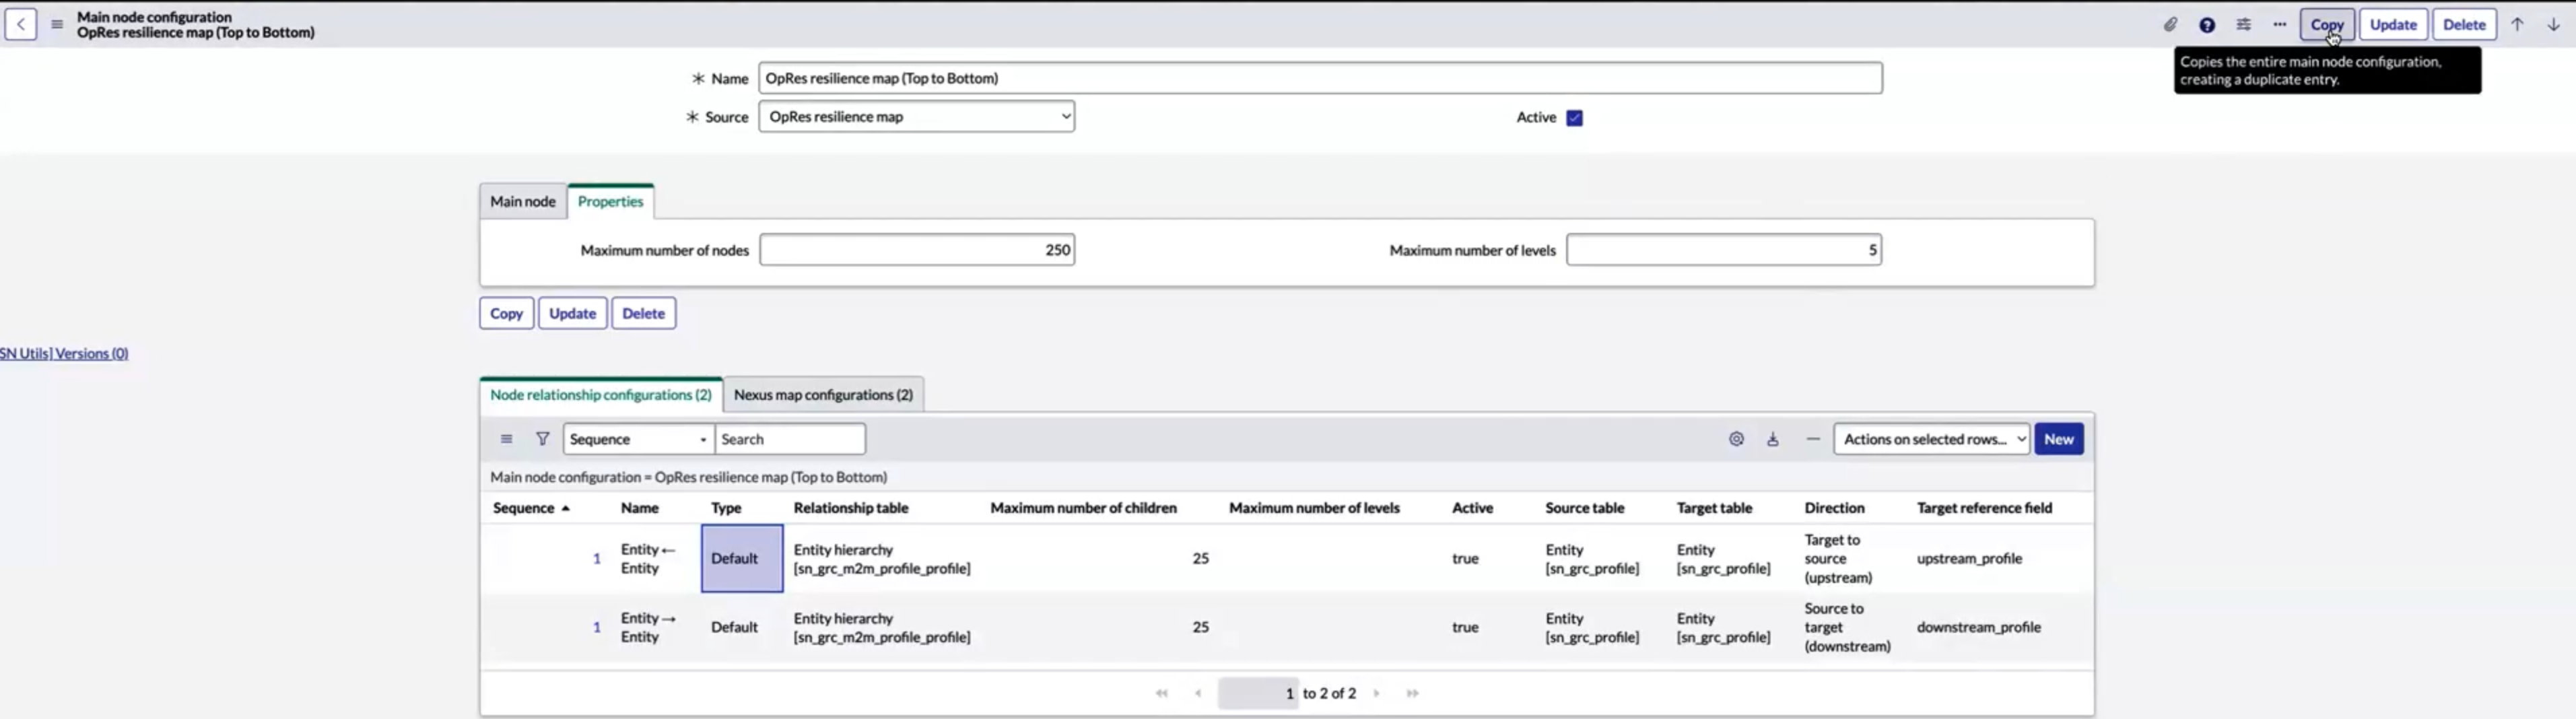
Task: Open sequence 1 link for Entity ← Entity row
Action: (x=597, y=559)
